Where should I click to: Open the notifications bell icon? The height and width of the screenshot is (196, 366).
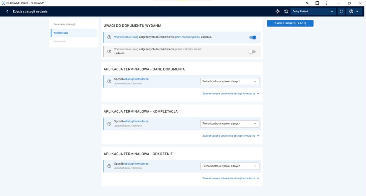pos(286,11)
